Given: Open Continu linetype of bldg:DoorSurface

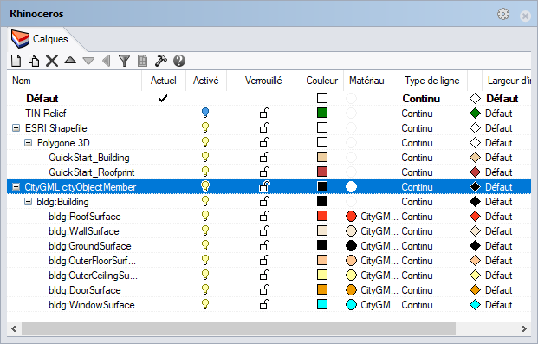Looking at the screenshot, I should pos(417,290).
